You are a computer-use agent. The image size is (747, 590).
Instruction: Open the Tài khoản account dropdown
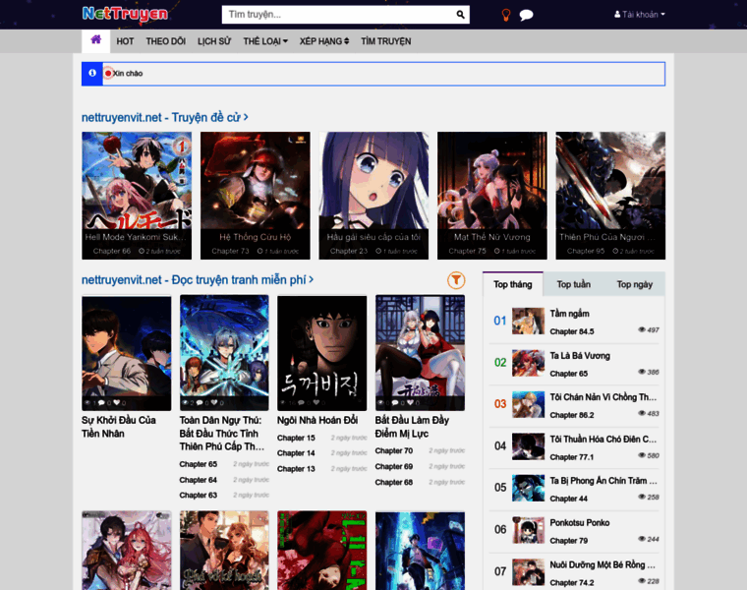pos(639,15)
